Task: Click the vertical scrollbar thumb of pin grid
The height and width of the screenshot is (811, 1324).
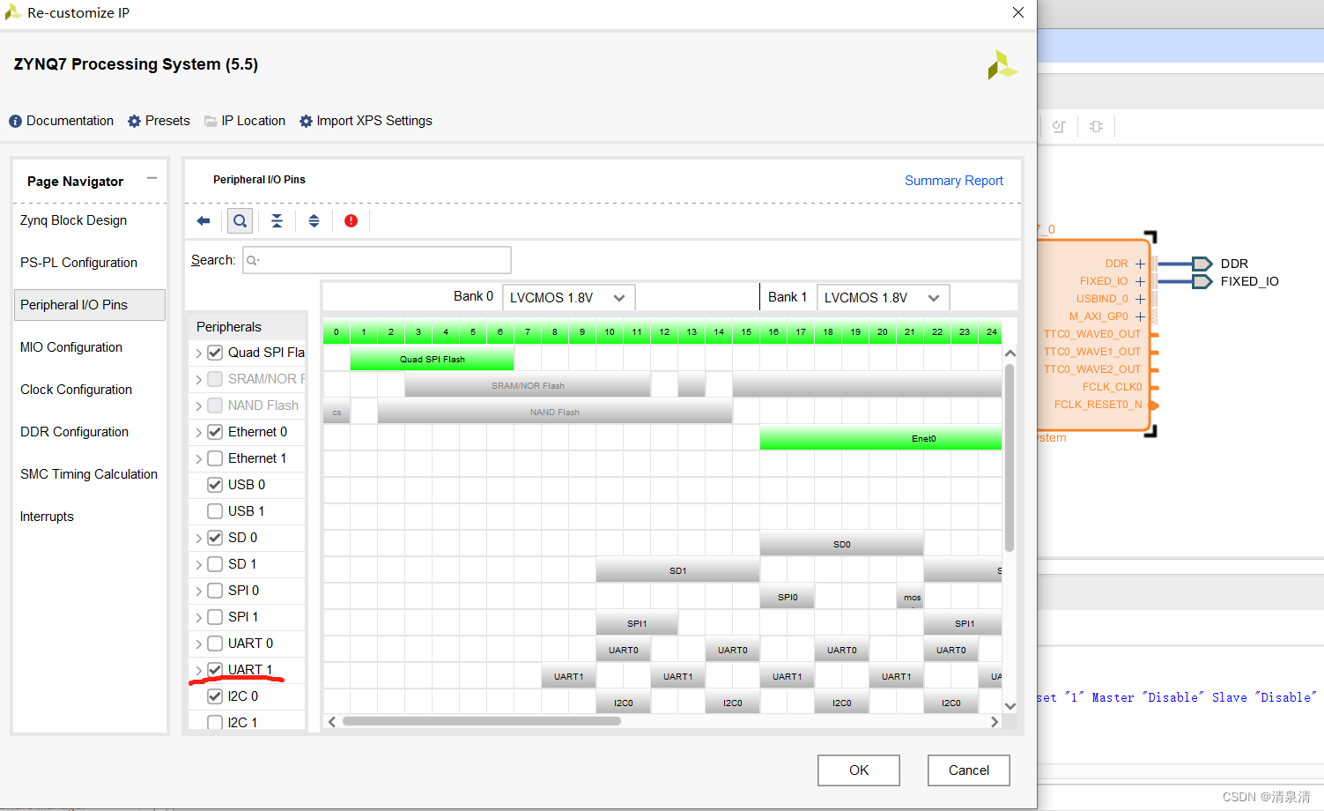Action: pyautogui.click(x=1010, y=458)
